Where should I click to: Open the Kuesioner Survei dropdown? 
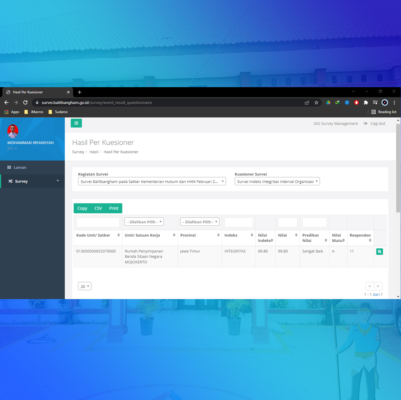pos(277,182)
